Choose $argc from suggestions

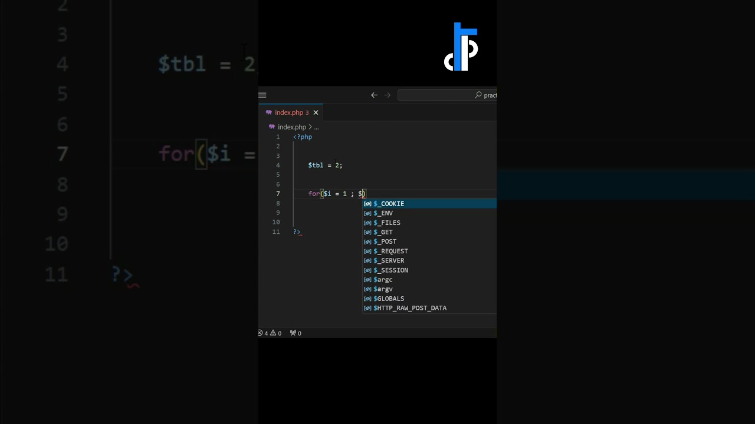click(x=429, y=280)
